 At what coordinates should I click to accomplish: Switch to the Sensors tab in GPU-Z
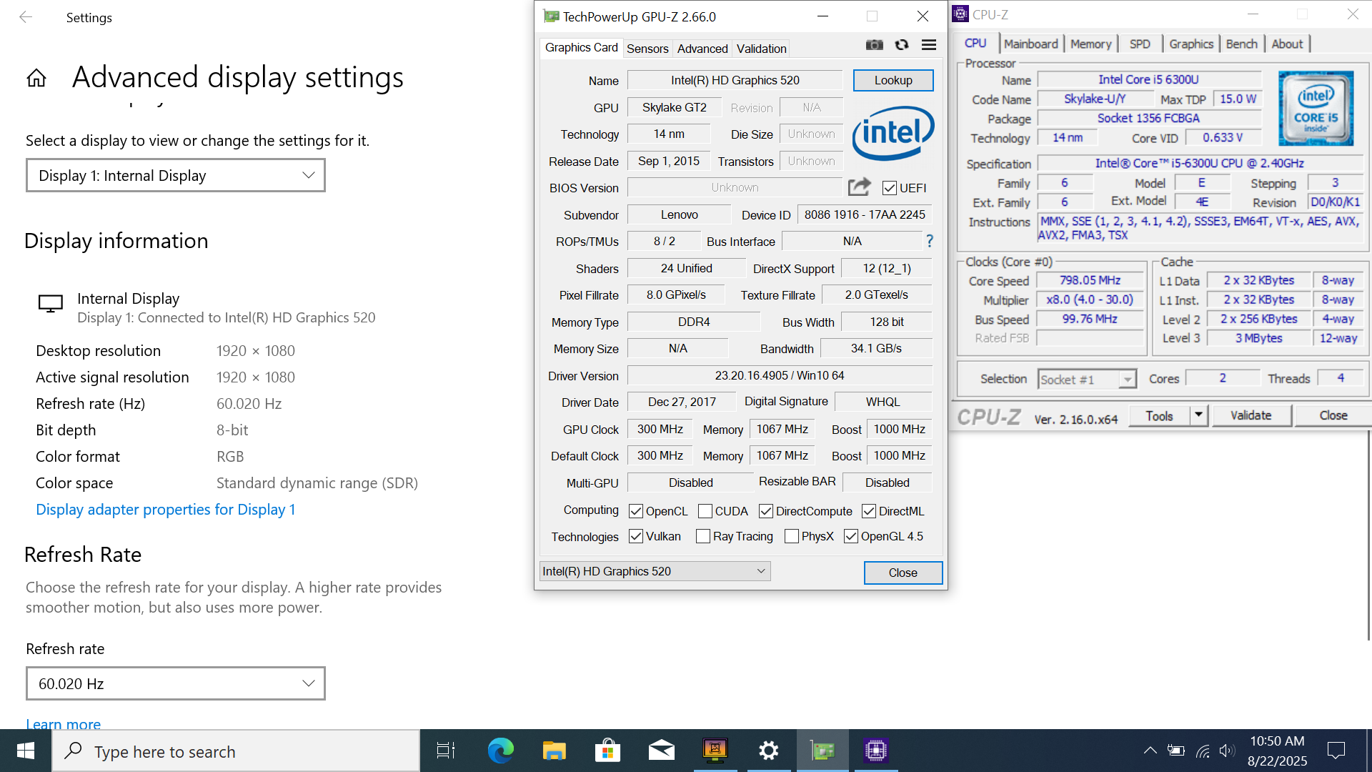click(647, 49)
